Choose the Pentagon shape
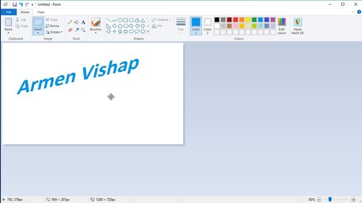 click(120, 26)
